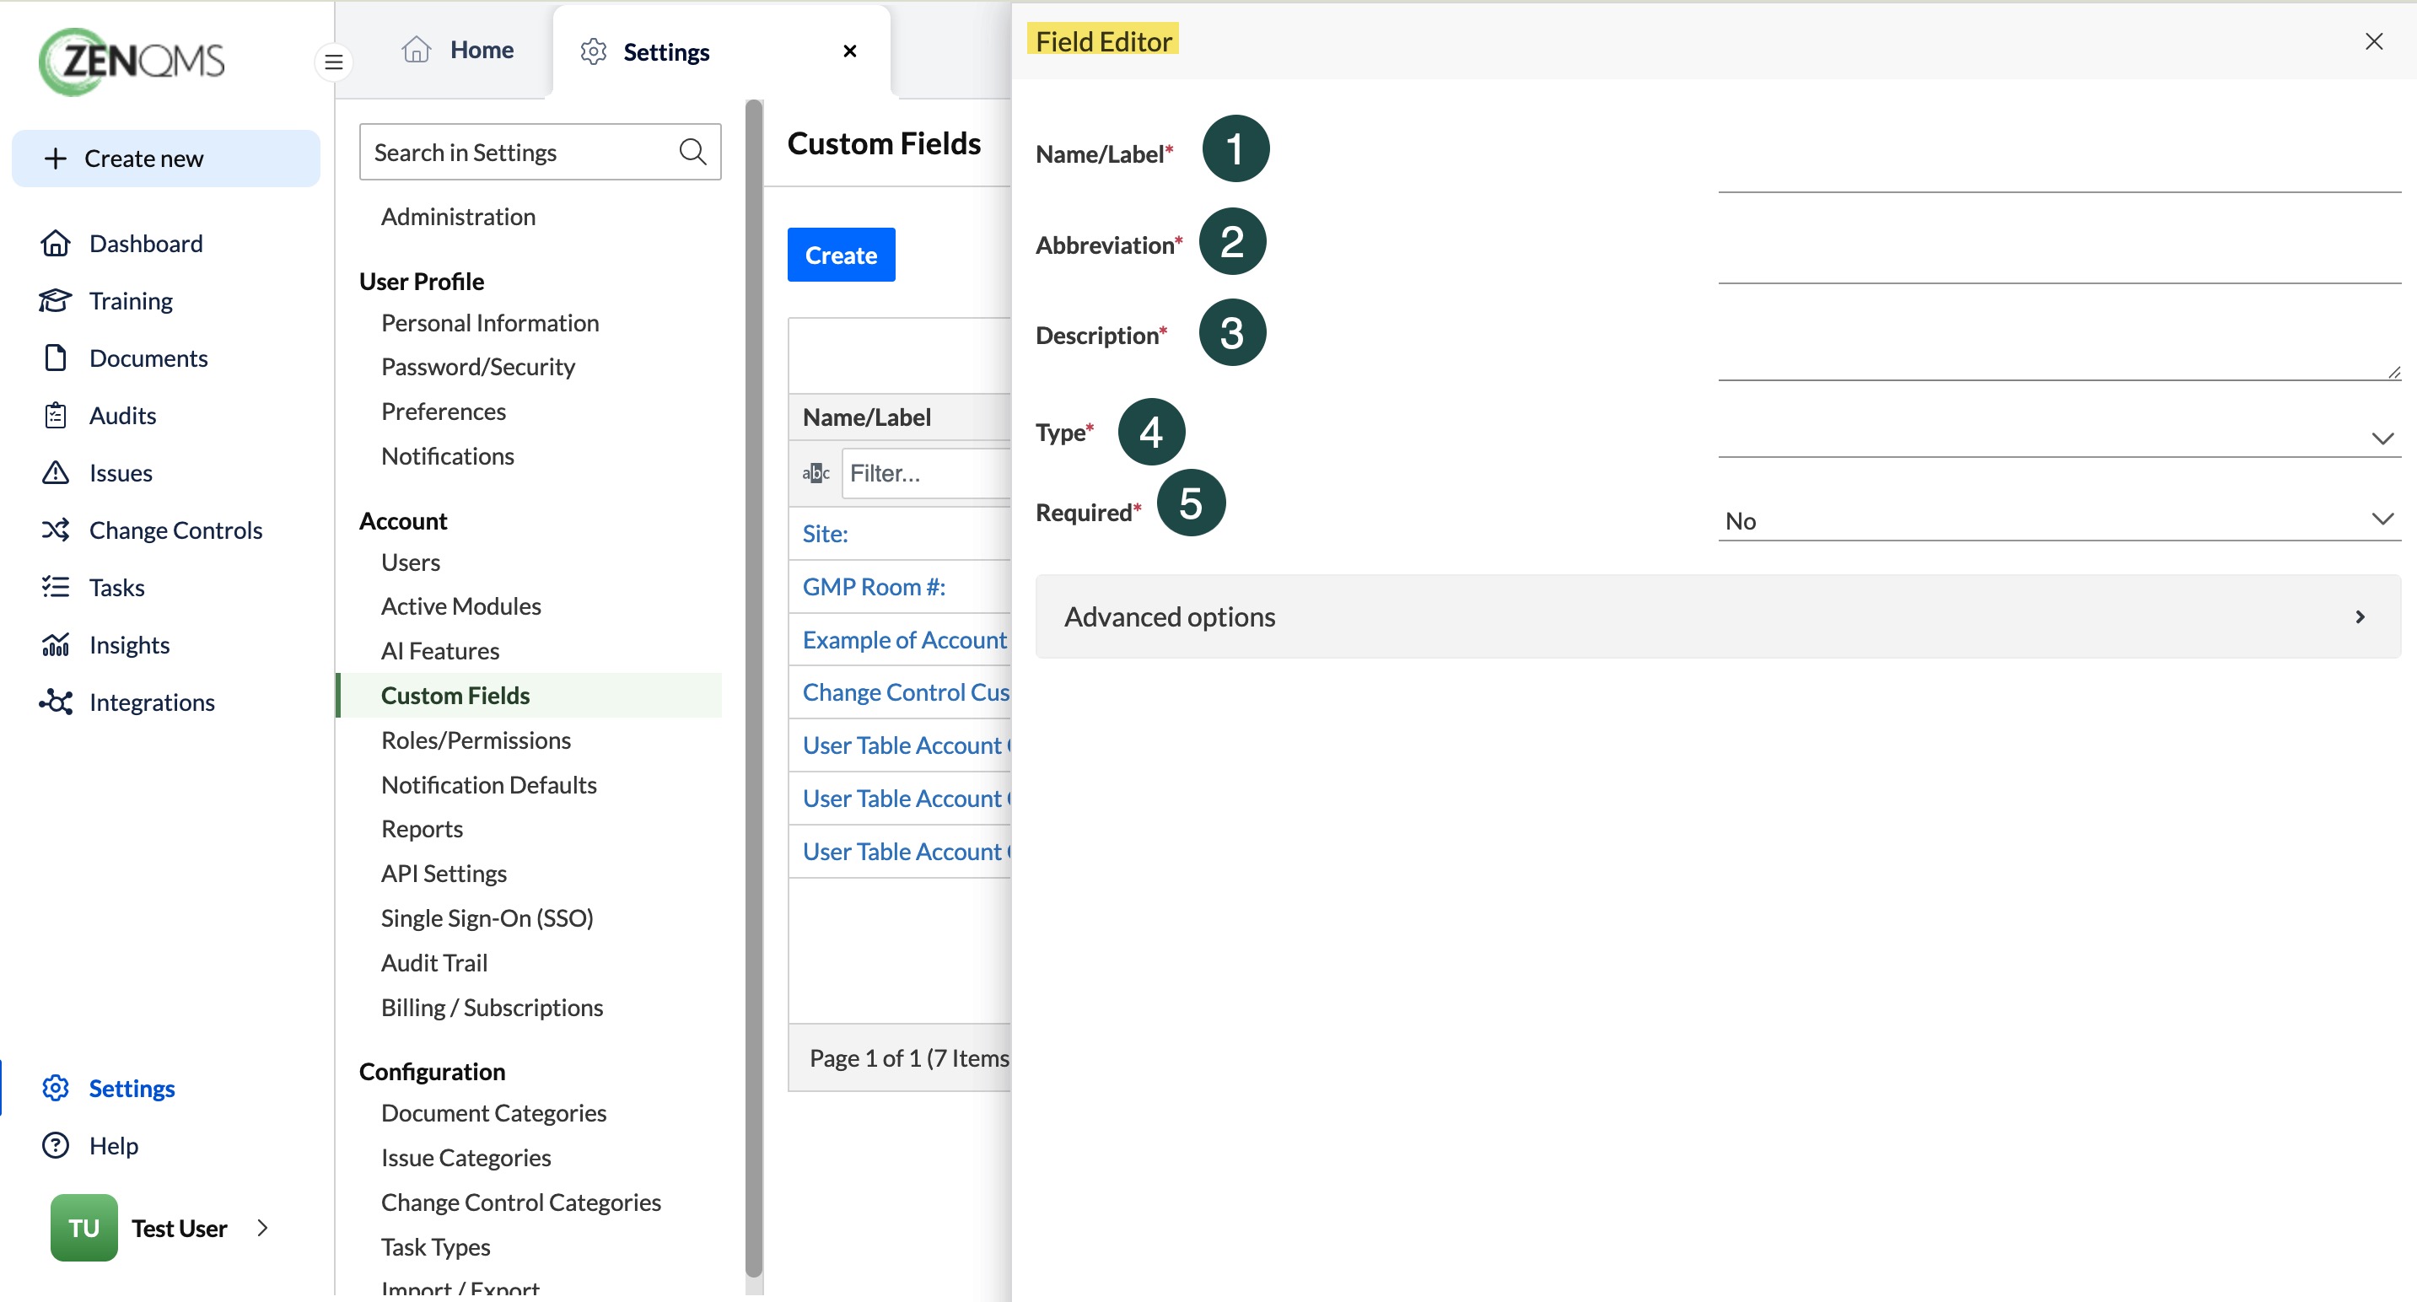Image resolution: width=2417 pixels, height=1302 pixels.
Task: Open the GMP Room #: custom field
Action: [x=874, y=586]
